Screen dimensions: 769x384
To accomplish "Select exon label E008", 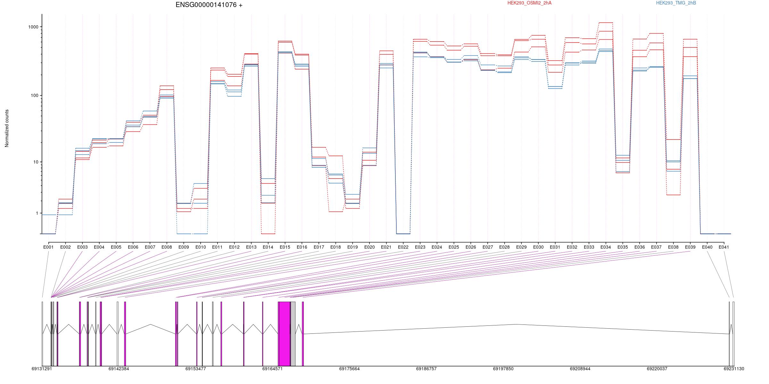I will (x=167, y=247).
